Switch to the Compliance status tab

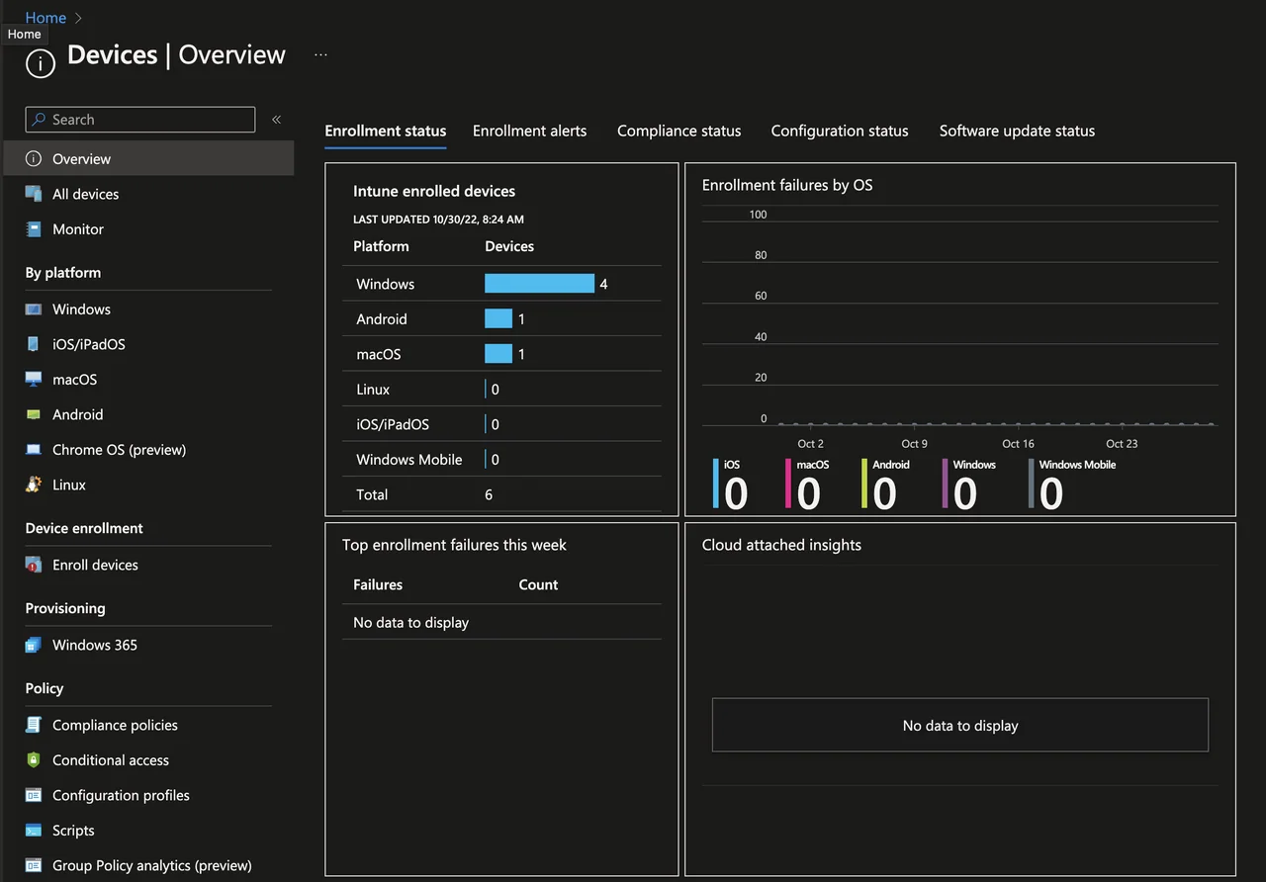[x=678, y=131]
